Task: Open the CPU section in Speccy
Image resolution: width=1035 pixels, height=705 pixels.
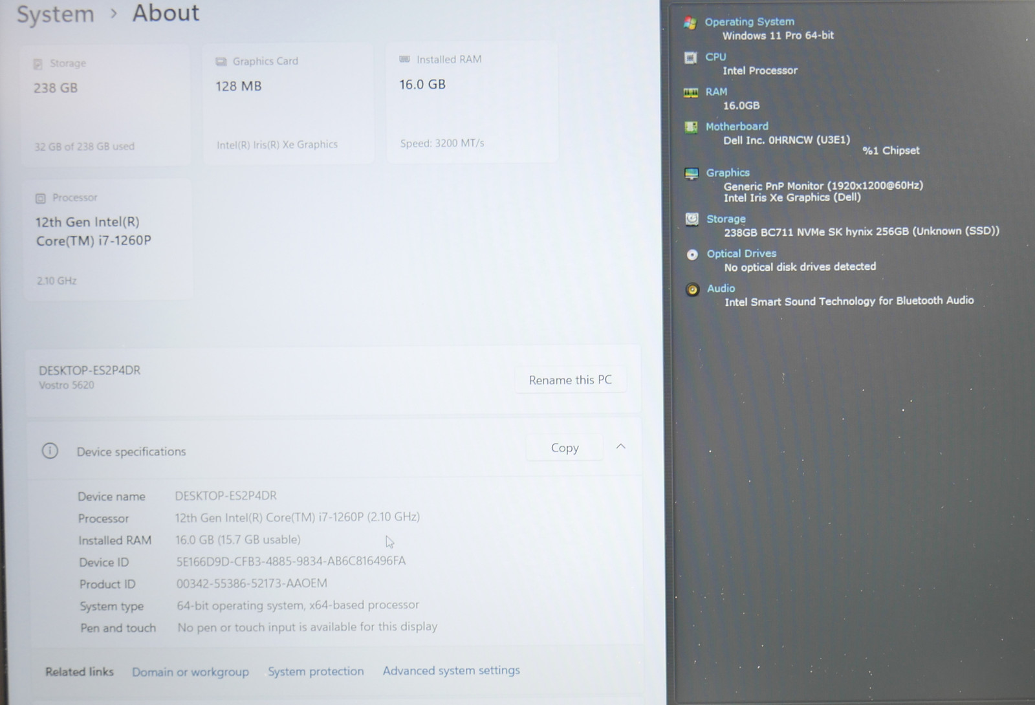Action: [x=715, y=57]
